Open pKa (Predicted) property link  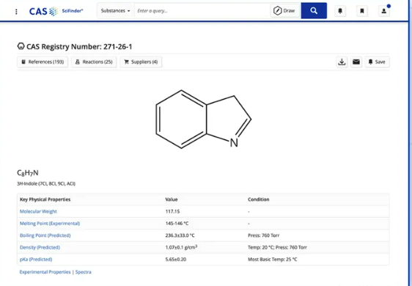click(36, 259)
